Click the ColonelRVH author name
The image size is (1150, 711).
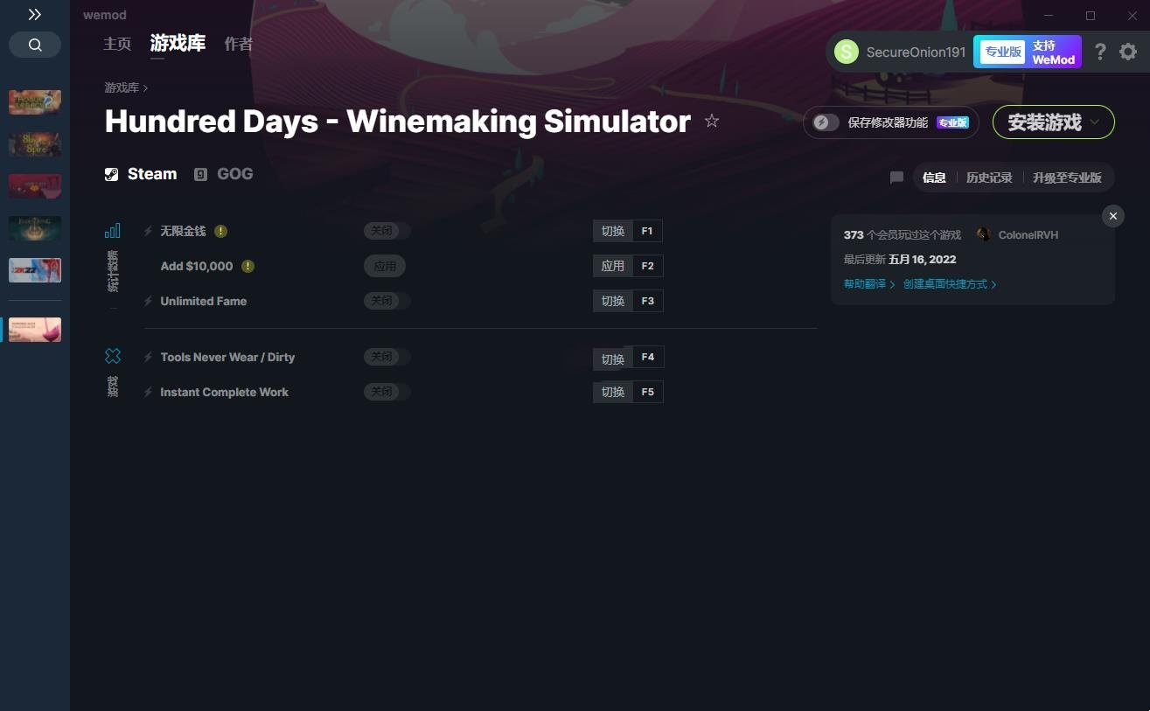pyautogui.click(x=1028, y=234)
